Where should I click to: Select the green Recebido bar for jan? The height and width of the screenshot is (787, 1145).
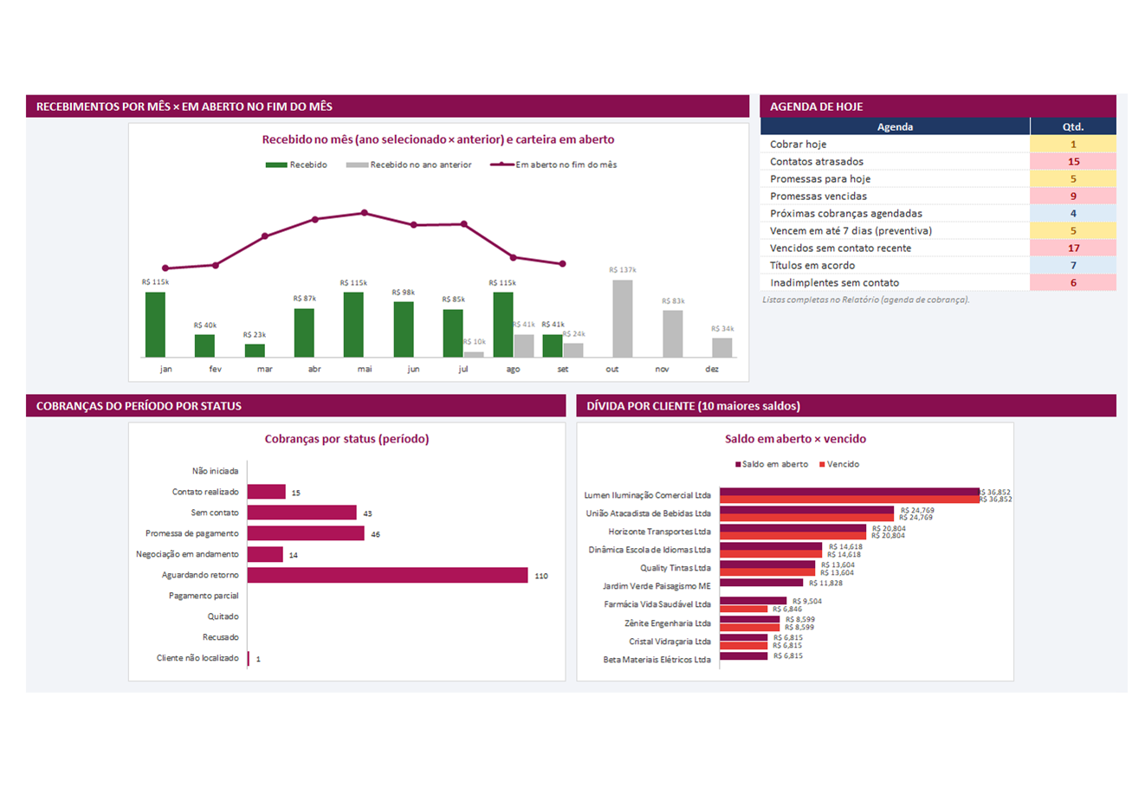(155, 325)
